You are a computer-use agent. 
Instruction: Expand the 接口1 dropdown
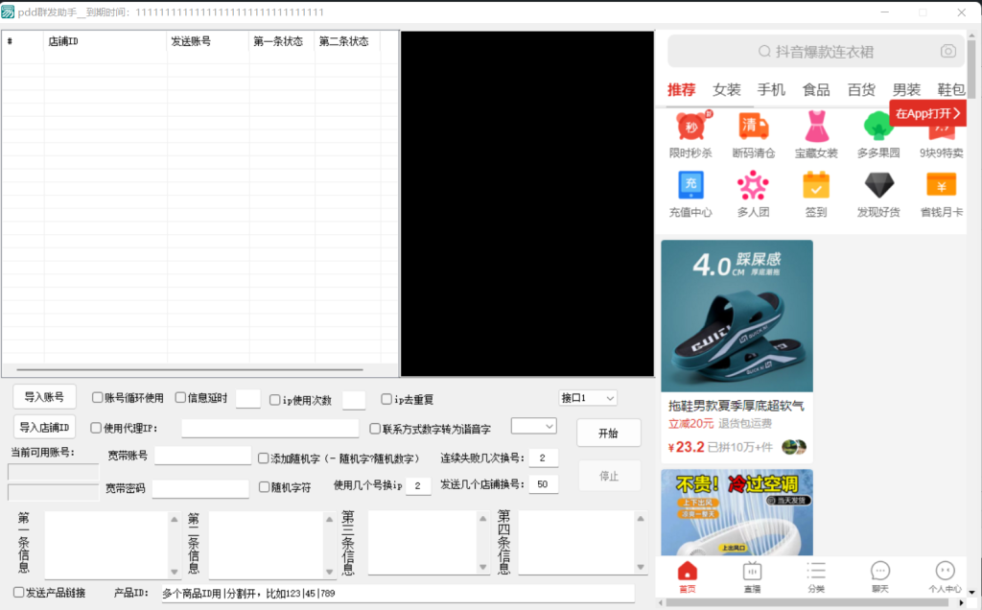click(x=588, y=397)
